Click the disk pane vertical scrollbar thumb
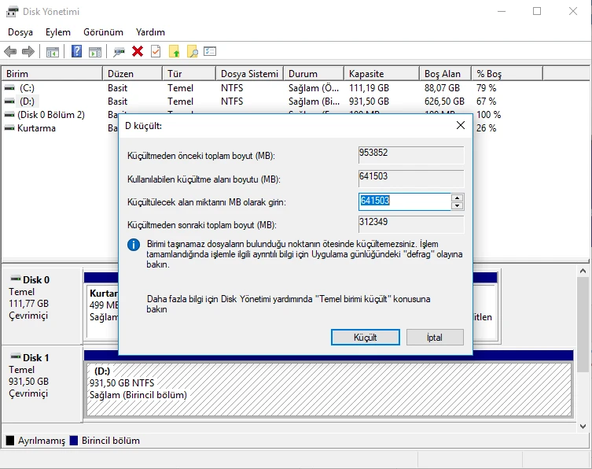 pos(583,325)
